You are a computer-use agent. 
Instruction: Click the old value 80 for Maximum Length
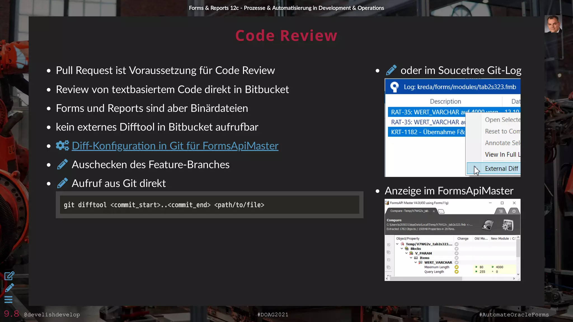(x=481, y=267)
